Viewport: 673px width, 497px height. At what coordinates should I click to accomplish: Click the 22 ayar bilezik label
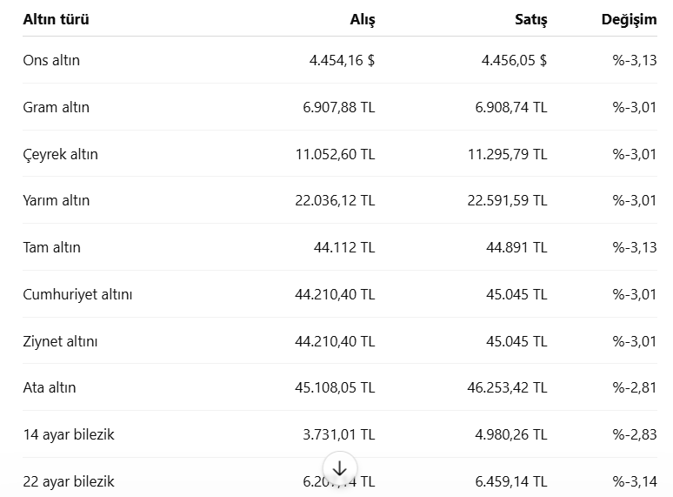coord(69,481)
